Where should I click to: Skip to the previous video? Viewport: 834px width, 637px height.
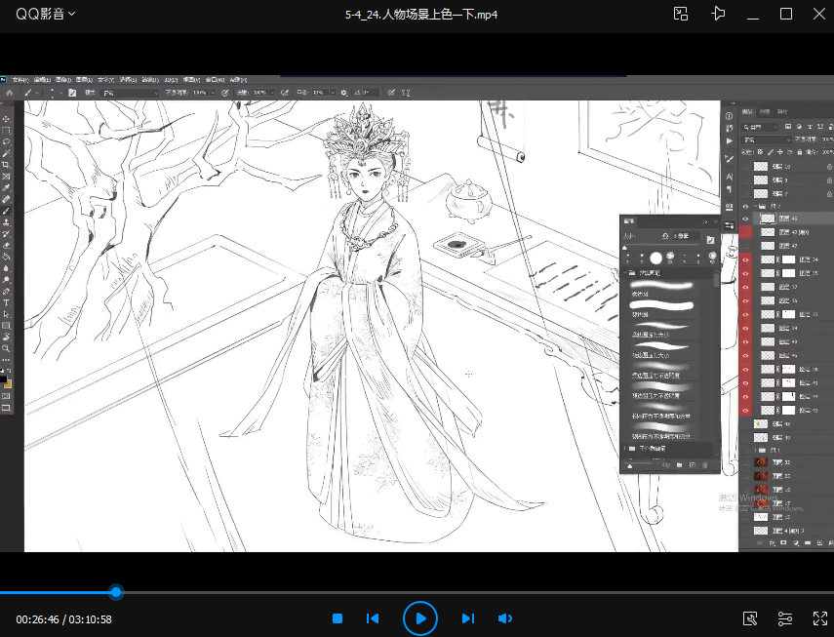coord(372,618)
